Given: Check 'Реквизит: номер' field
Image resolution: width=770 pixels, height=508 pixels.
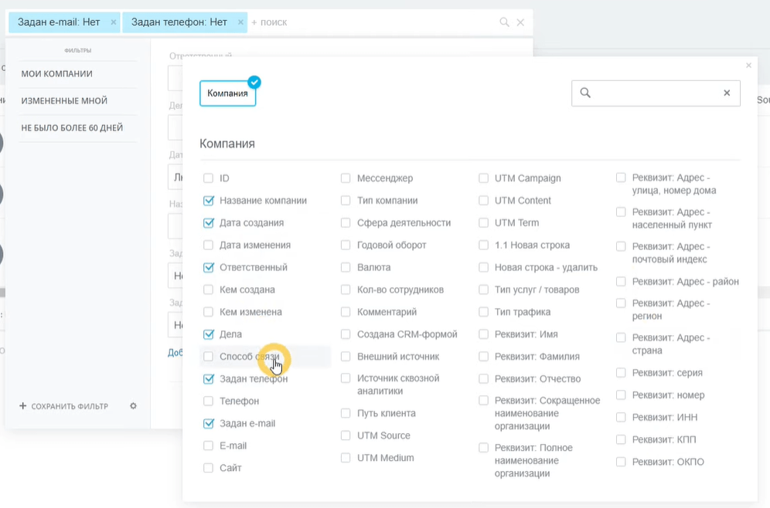Looking at the screenshot, I should 622,395.
